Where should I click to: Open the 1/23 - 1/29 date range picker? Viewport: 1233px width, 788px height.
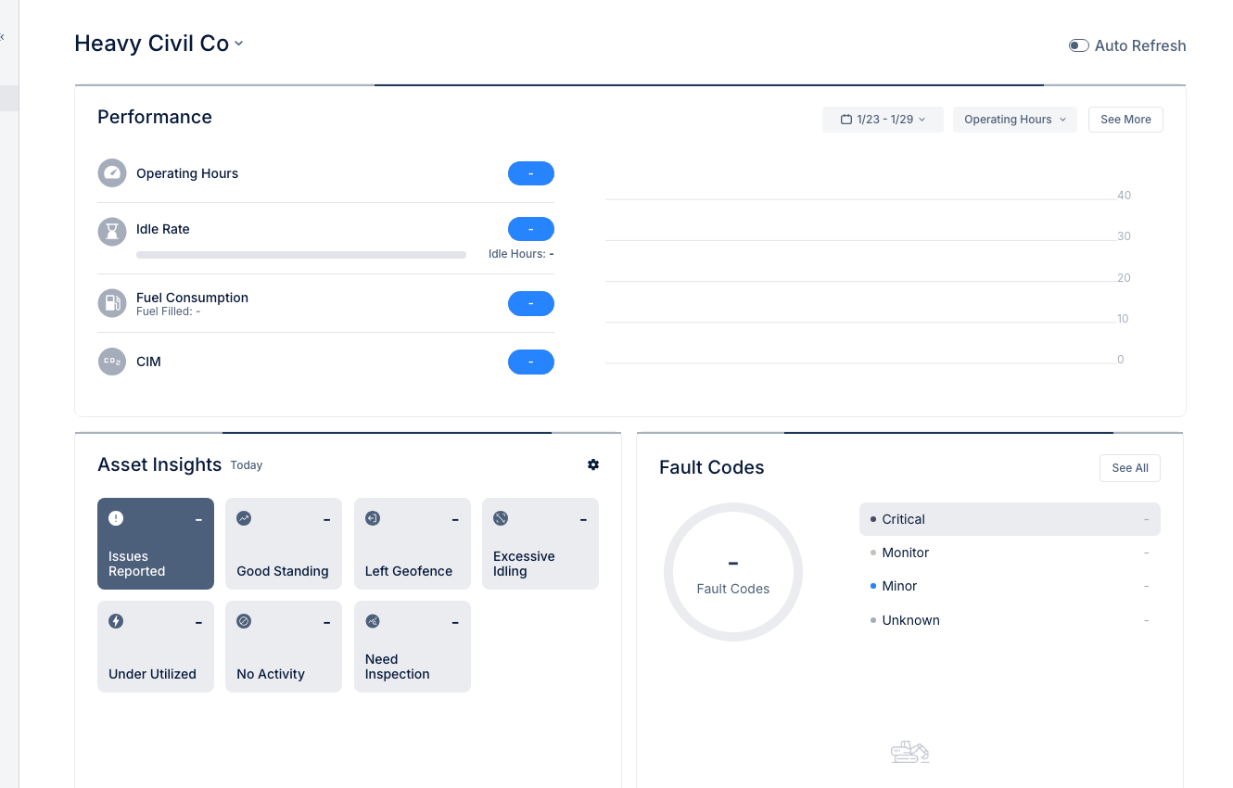[882, 119]
